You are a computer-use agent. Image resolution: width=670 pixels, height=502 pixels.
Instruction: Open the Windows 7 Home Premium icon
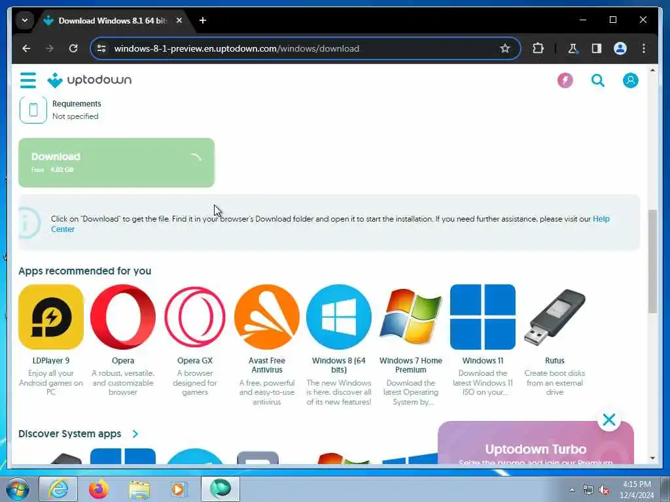[411, 317]
